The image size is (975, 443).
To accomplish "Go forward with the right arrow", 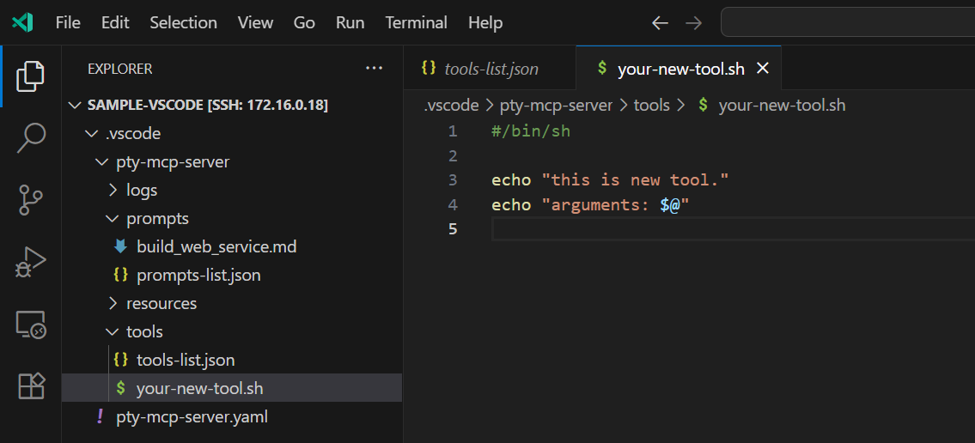I will point(692,23).
